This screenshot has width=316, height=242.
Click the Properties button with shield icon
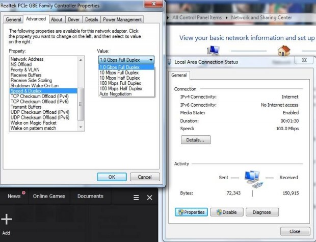(x=191, y=212)
